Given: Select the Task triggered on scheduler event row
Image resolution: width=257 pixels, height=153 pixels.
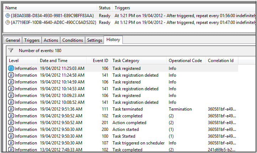Looking at the screenshot, I should [x=138, y=143].
